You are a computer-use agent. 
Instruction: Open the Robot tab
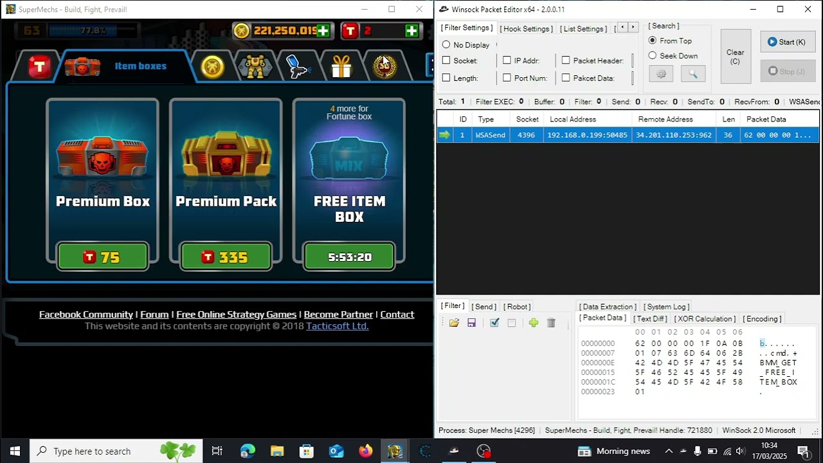click(517, 307)
